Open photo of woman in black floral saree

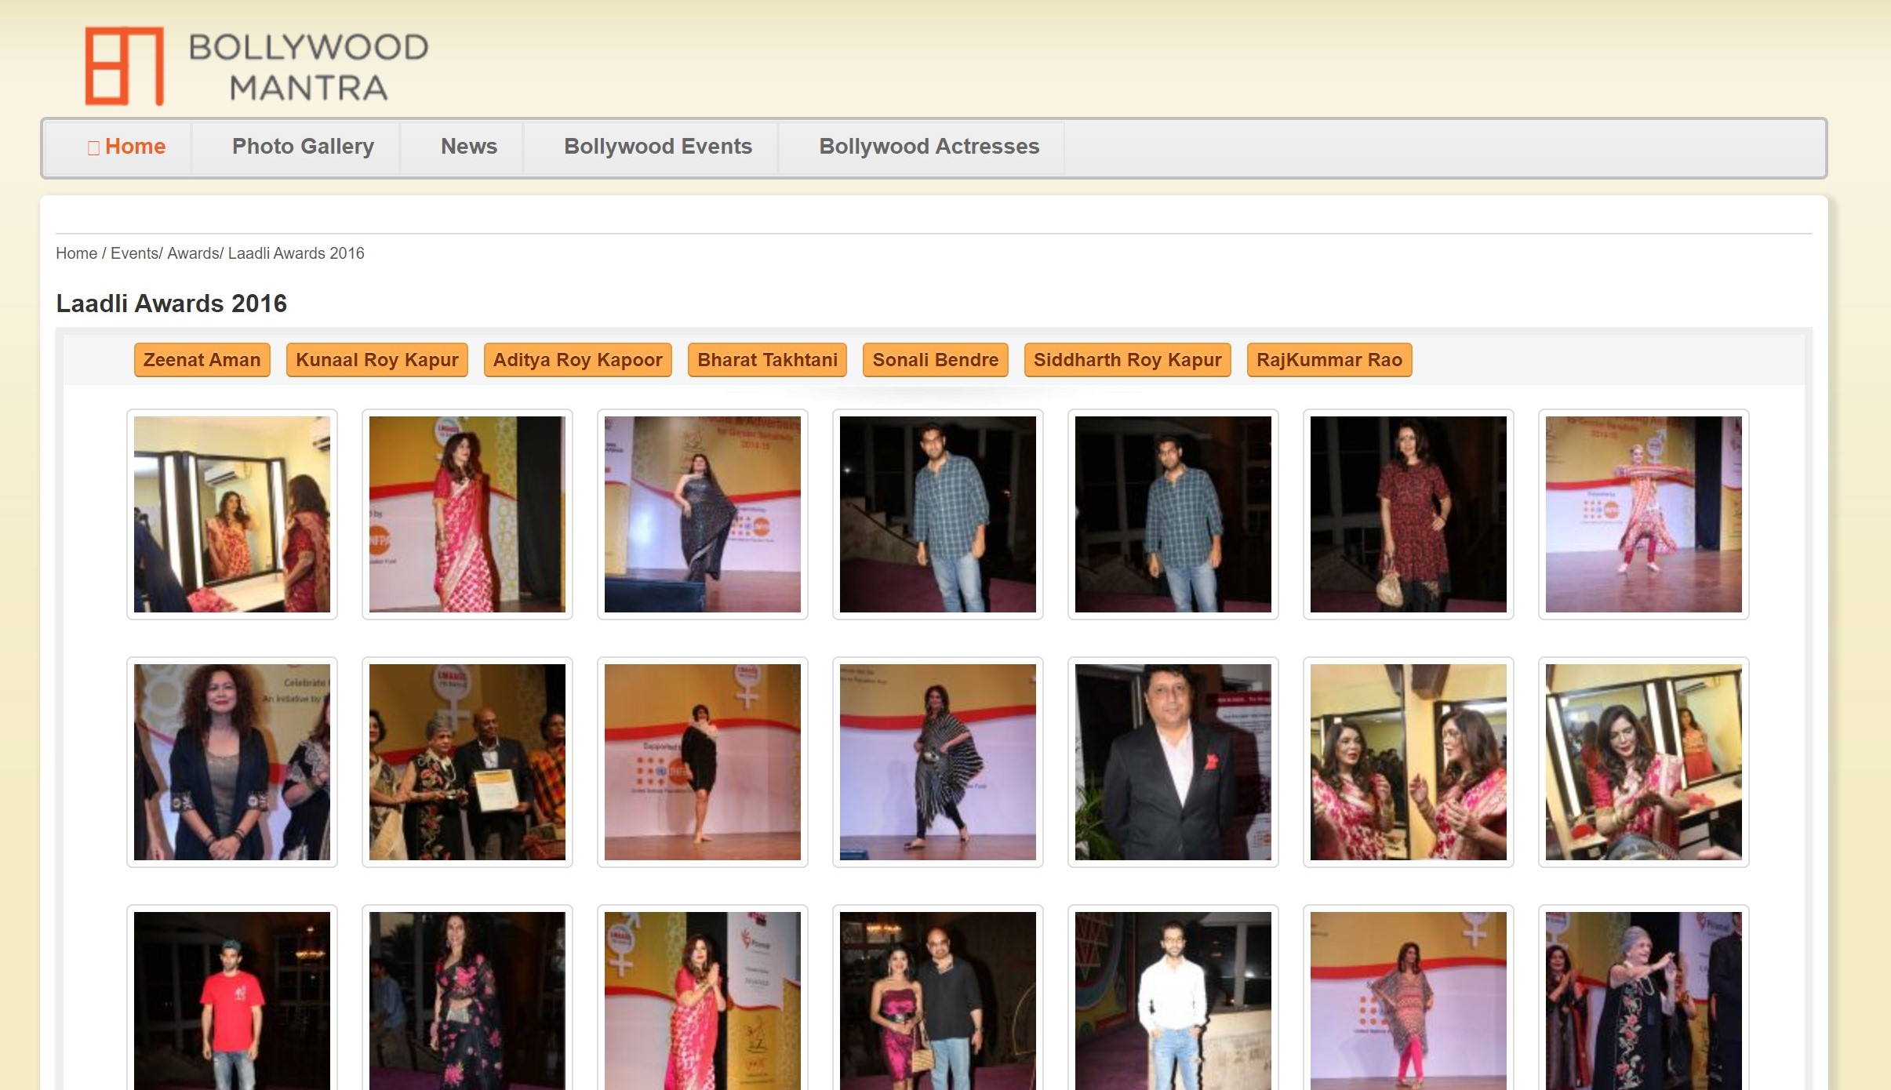[467, 1001]
